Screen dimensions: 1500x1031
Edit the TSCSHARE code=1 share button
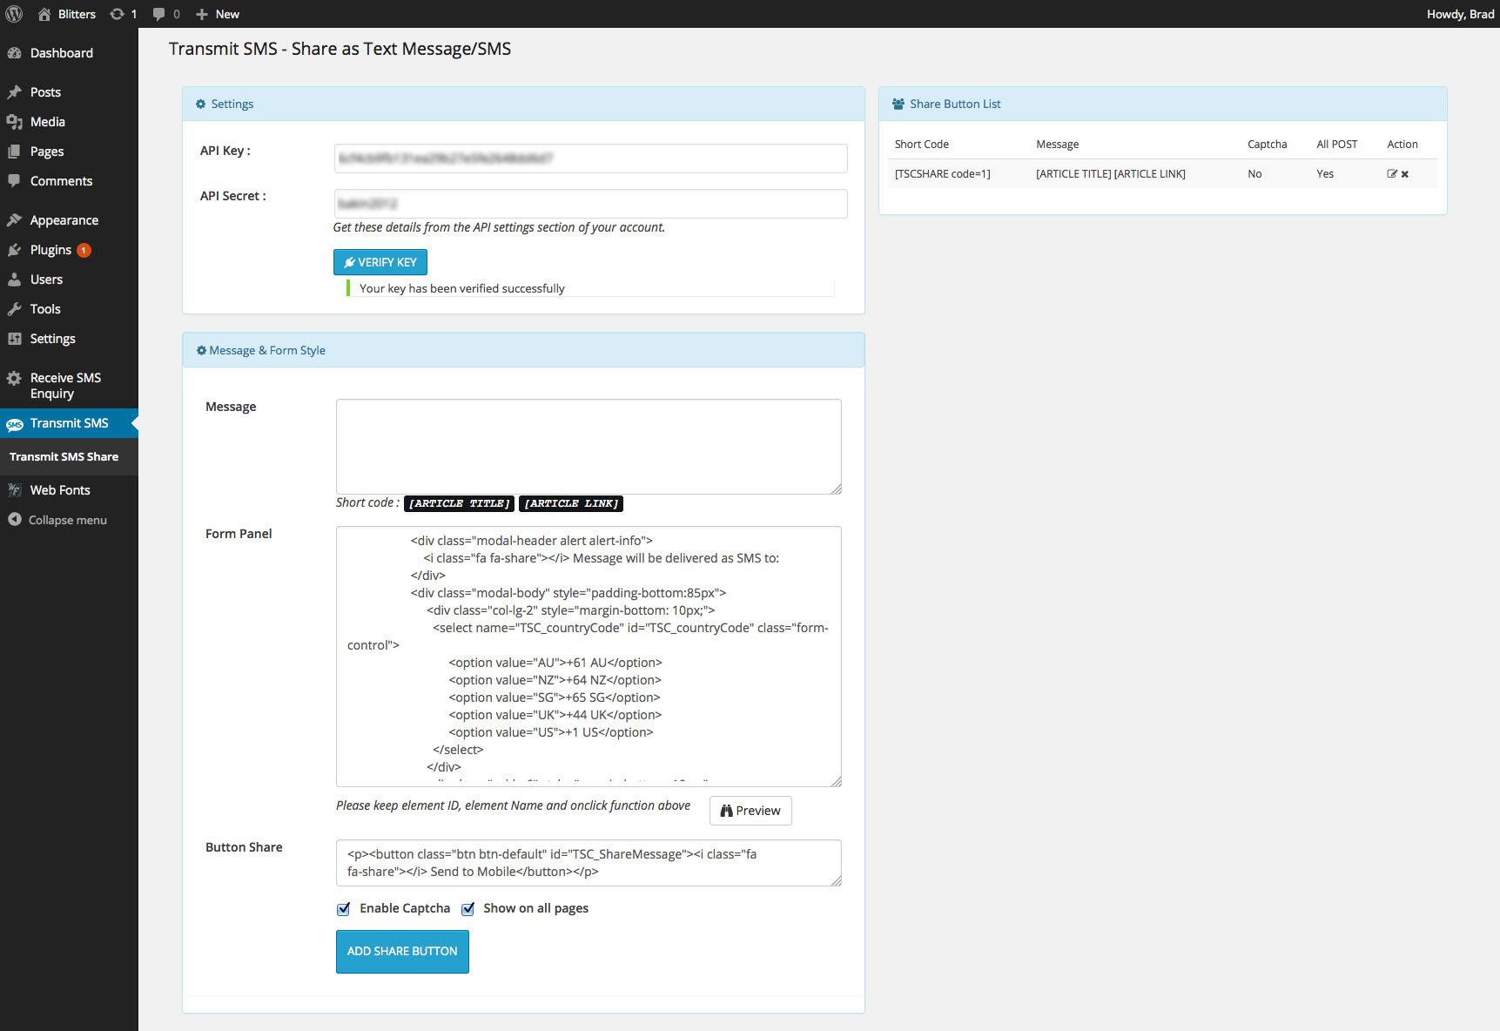tap(1392, 174)
